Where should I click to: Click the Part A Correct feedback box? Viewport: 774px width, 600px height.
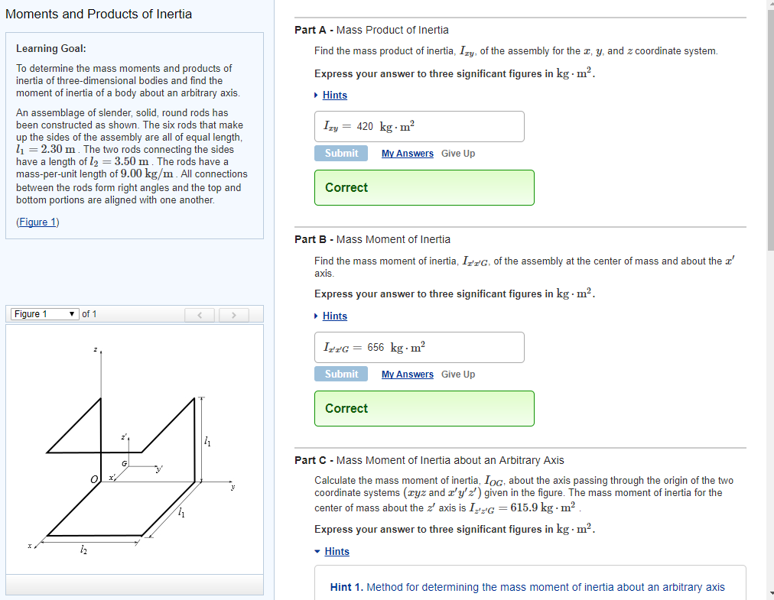424,188
